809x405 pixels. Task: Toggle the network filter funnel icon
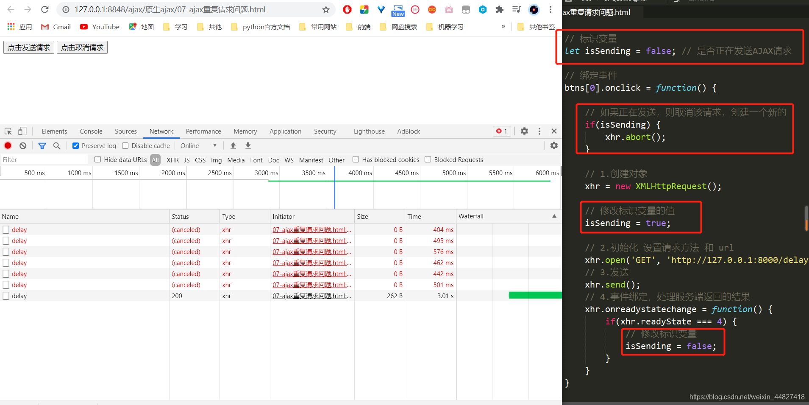42,145
